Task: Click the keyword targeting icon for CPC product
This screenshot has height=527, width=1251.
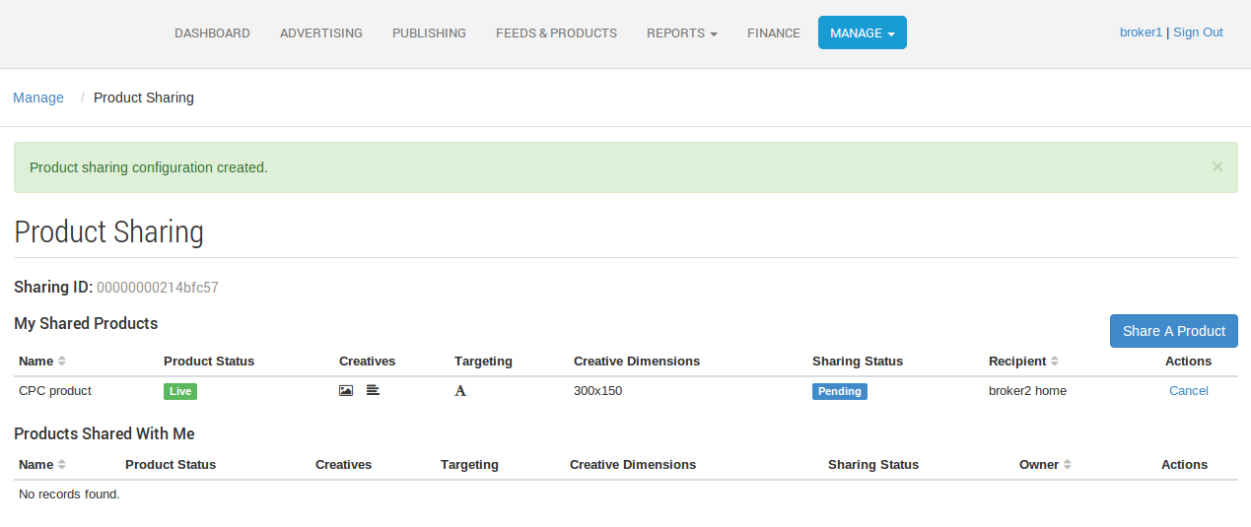Action: click(460, 391)
